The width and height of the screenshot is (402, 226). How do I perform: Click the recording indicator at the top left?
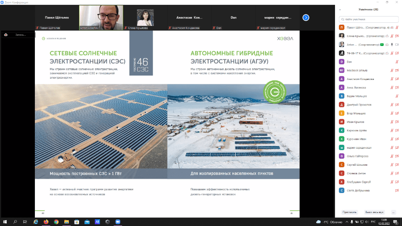coord(17,34)
